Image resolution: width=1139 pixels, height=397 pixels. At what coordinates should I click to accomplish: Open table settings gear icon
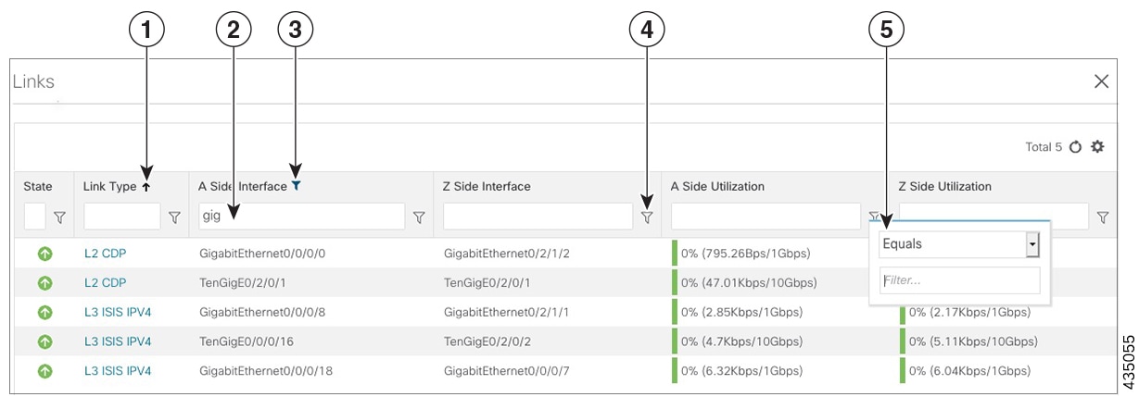(x=1098, y=147)
